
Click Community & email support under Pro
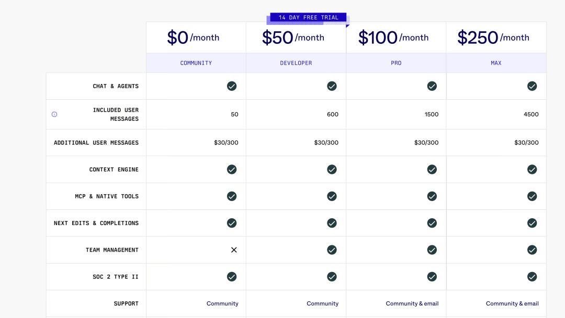[x=412, y=304]
